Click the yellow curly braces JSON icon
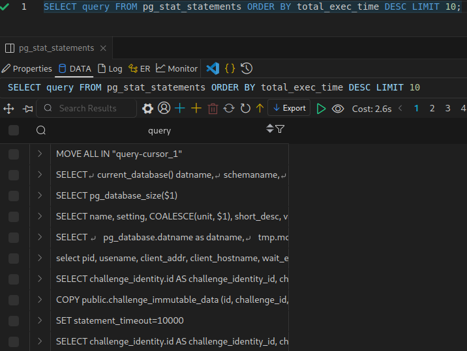 click(230, 69)
